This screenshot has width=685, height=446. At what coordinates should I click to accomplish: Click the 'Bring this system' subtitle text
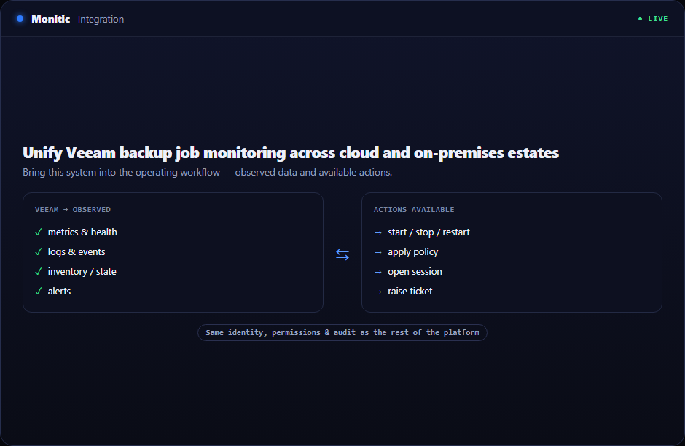(207, 172)
